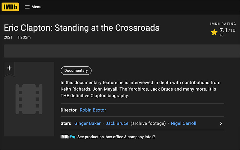Click the 7.1/10 IMDb rating score
240x150 pixels.
pyautogui.click(x=227, y=30)
